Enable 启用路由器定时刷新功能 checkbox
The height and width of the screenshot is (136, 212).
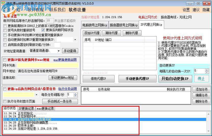pos(5,45)
